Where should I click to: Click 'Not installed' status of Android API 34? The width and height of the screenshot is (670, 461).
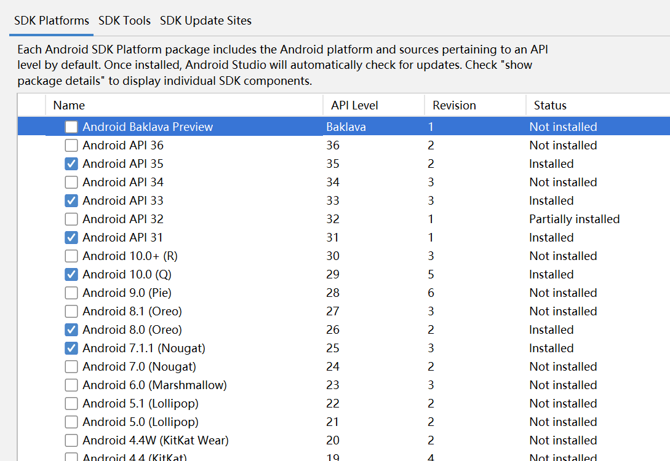563,183
